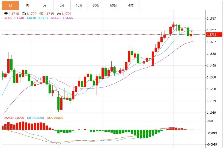
Task: Click the 1.1857 price axis label
Action: pos(211,19)
